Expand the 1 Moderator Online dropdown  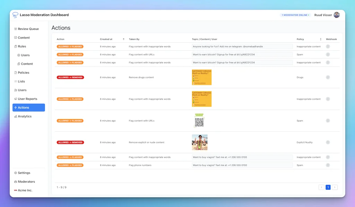coord(295,15)
